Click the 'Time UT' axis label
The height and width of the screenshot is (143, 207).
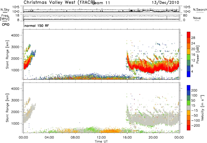(x=101, y=141)
